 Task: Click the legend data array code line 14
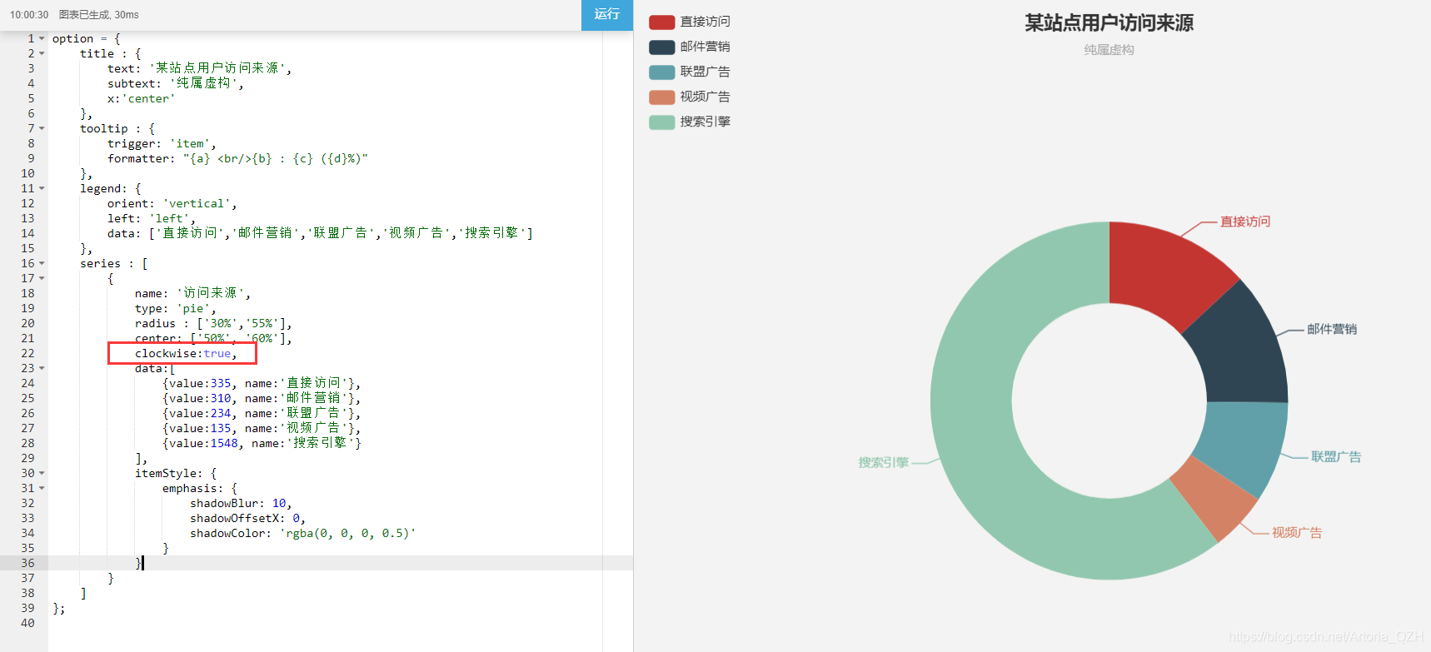point(320,233)
